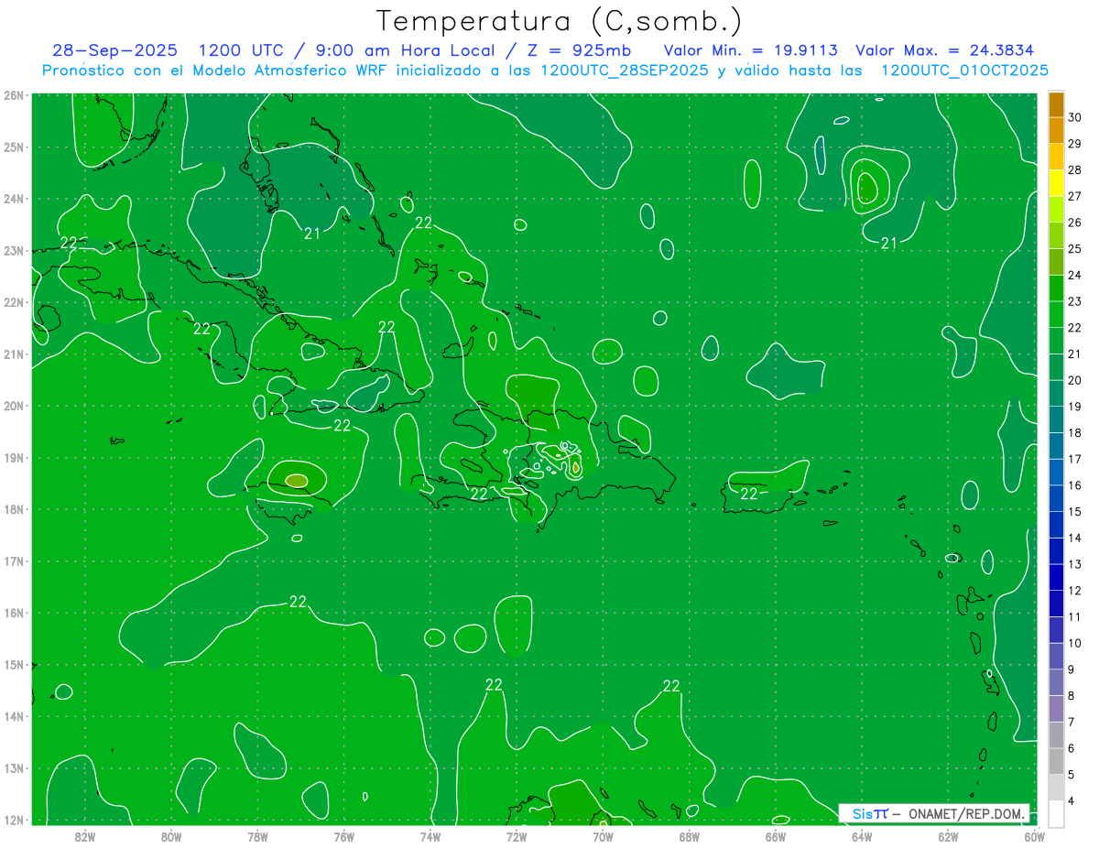Click the Temperatura (C,somb.) chart title
The width and height of the screenshot is (1099, 849).
coord(559,21)
